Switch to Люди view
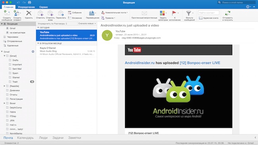The width and height of the screenshot is (258, 145). point(43,138)
